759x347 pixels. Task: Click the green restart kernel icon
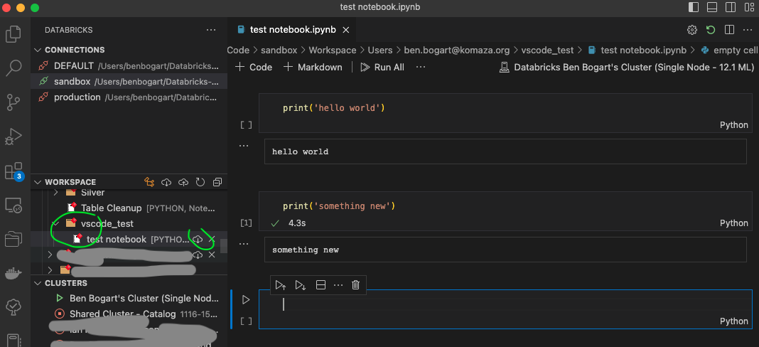pyautogui.click(x=711, y=30)
